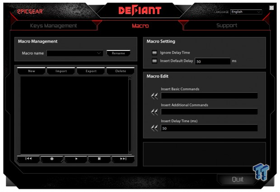Switch to Keys Management tab
Image resolution: width=280 pixels, height=192 pixels.
tap(53, 26)
